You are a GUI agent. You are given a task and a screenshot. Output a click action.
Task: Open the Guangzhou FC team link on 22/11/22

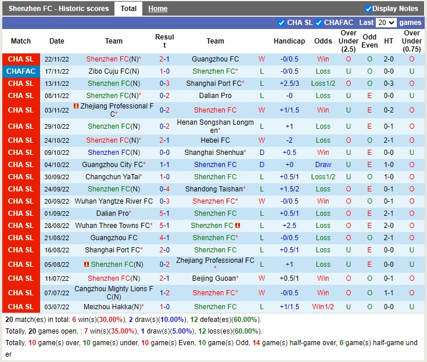[215, 59]
